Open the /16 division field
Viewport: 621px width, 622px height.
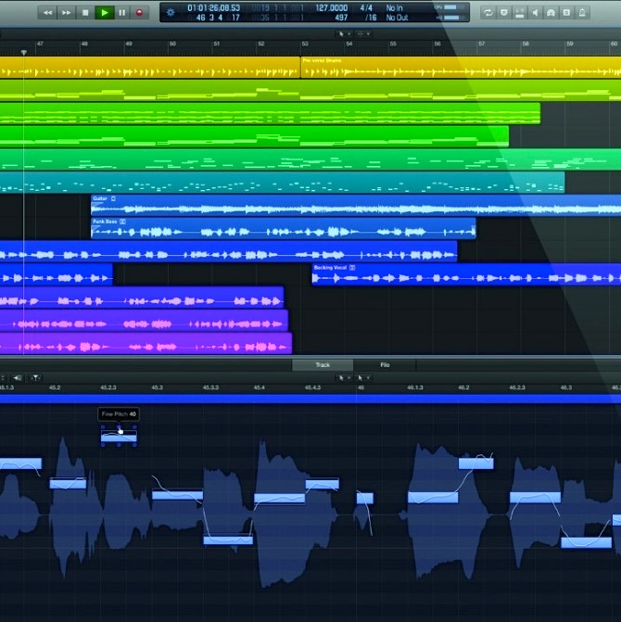pos(371,18)
